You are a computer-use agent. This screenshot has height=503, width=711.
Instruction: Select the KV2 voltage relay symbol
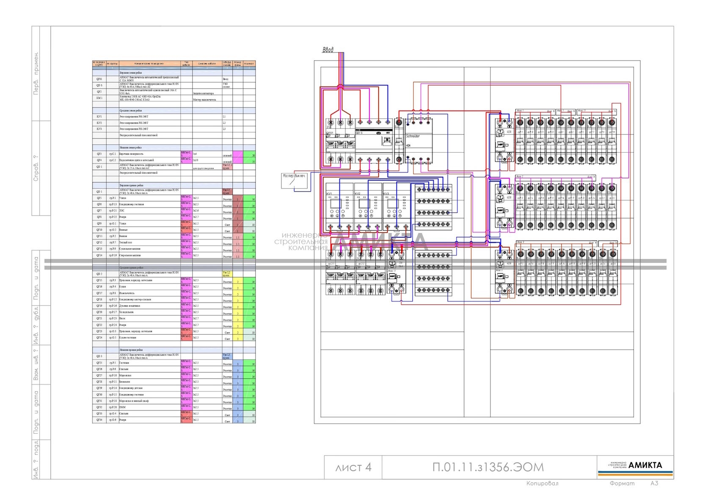pyautogui.click(x=368, y=208)
